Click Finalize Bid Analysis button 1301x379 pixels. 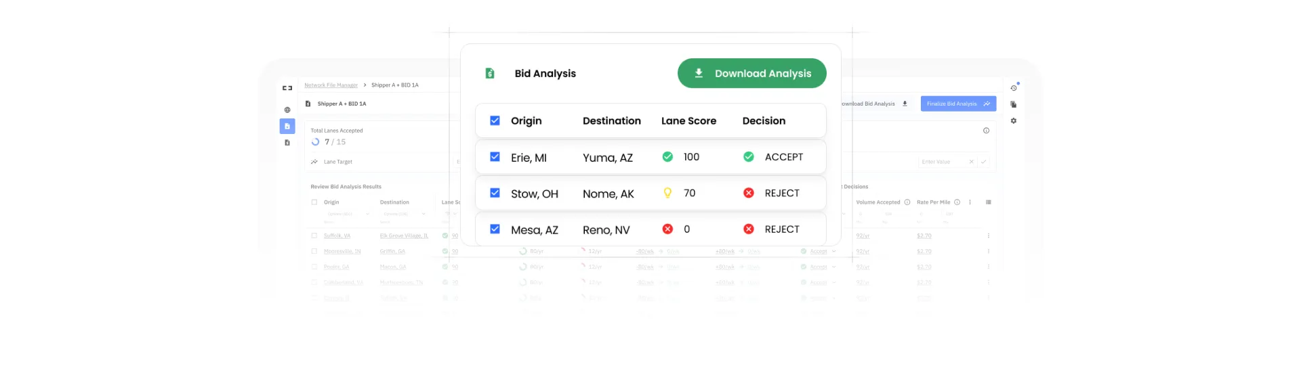click(x=957, y=104)
